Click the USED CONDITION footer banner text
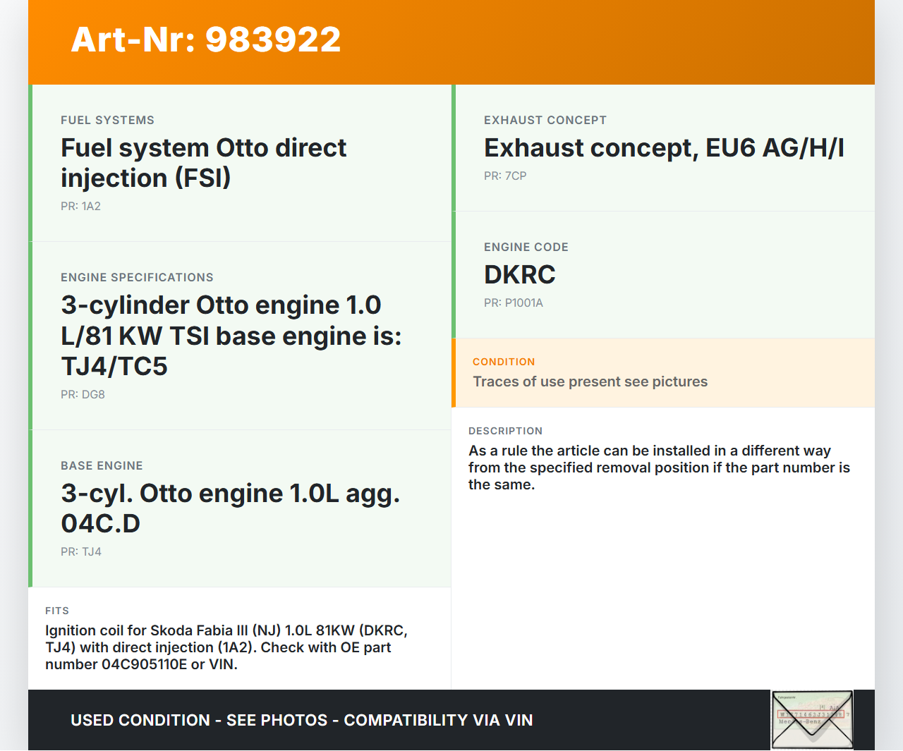 click(301, 720)
